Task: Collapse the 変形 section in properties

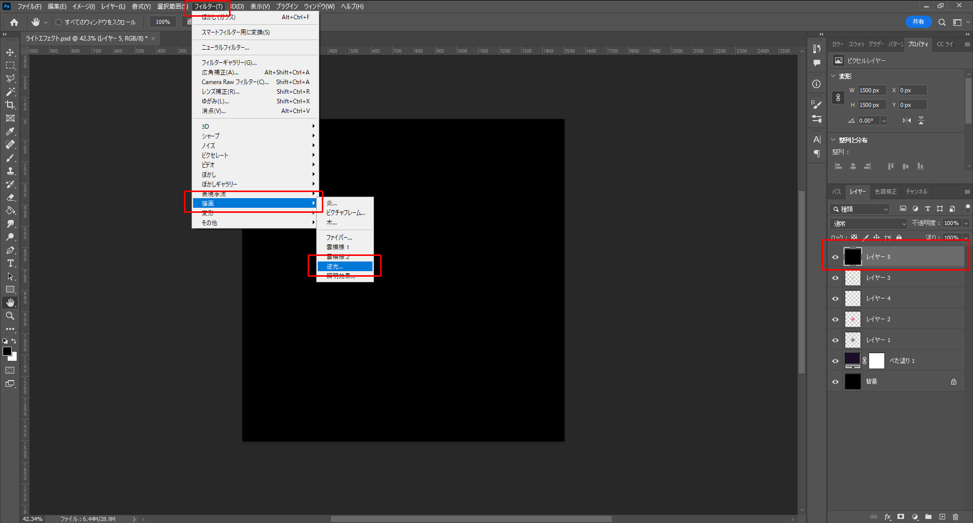Action: pos(834,76)
